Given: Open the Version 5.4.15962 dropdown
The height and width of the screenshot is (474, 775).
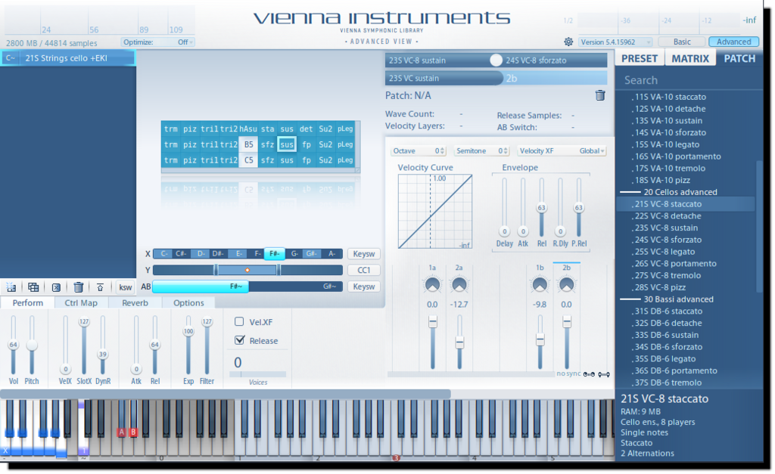Looking at the screenshot, I should 615,42.
